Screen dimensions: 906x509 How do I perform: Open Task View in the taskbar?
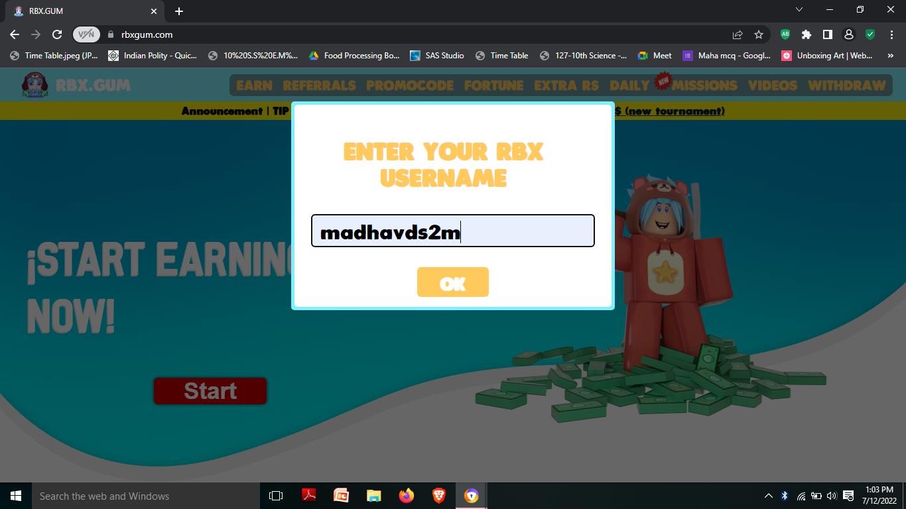pyautogui.click(x=276, y=496)
